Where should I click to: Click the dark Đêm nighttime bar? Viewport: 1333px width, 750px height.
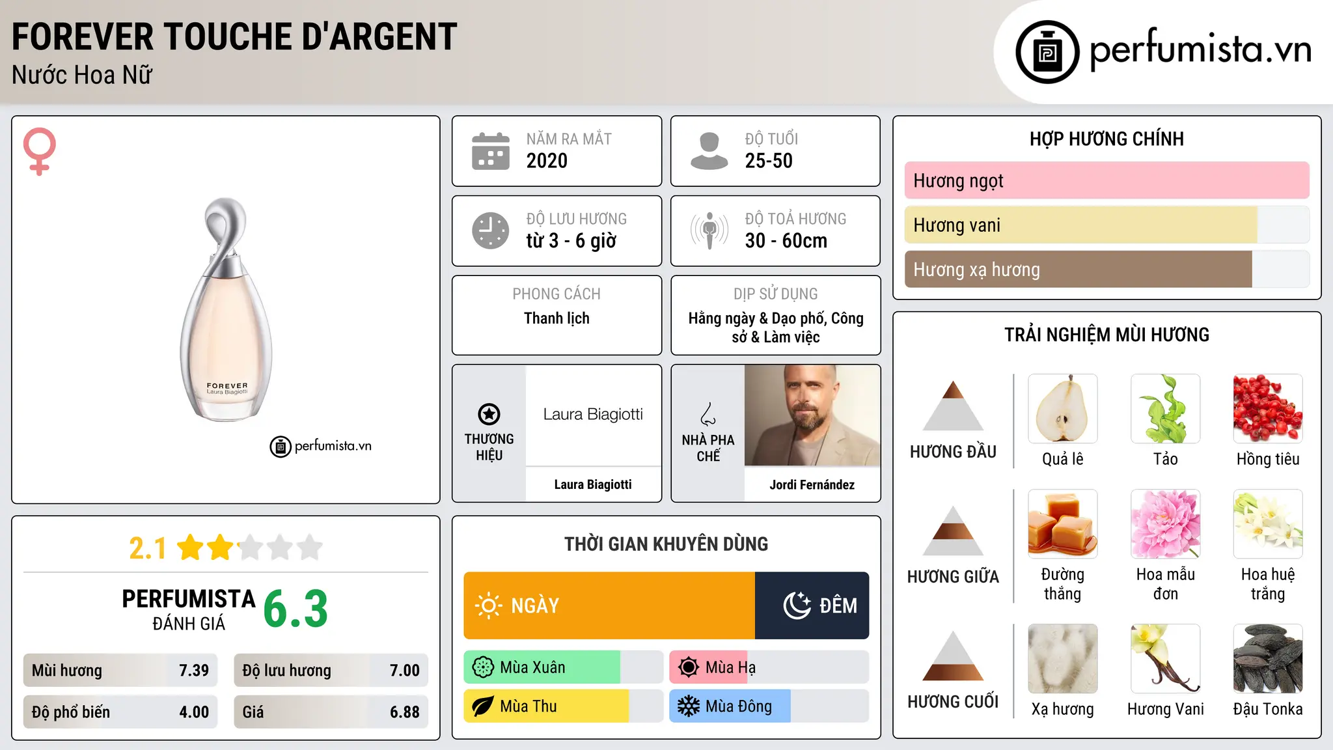click(x=812, y=605)
